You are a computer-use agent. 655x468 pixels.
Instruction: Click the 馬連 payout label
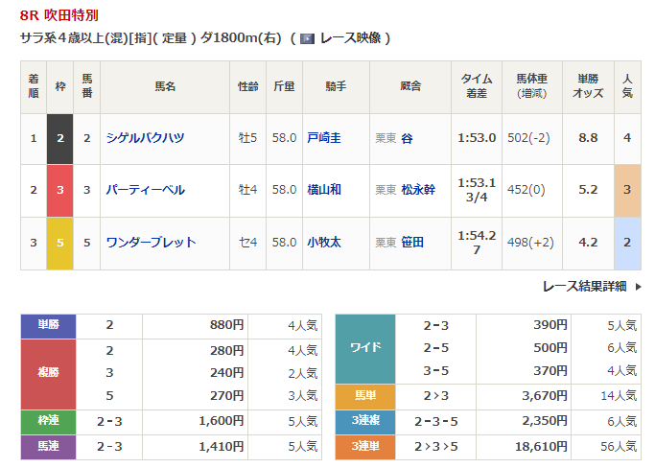tap(48, 446)
